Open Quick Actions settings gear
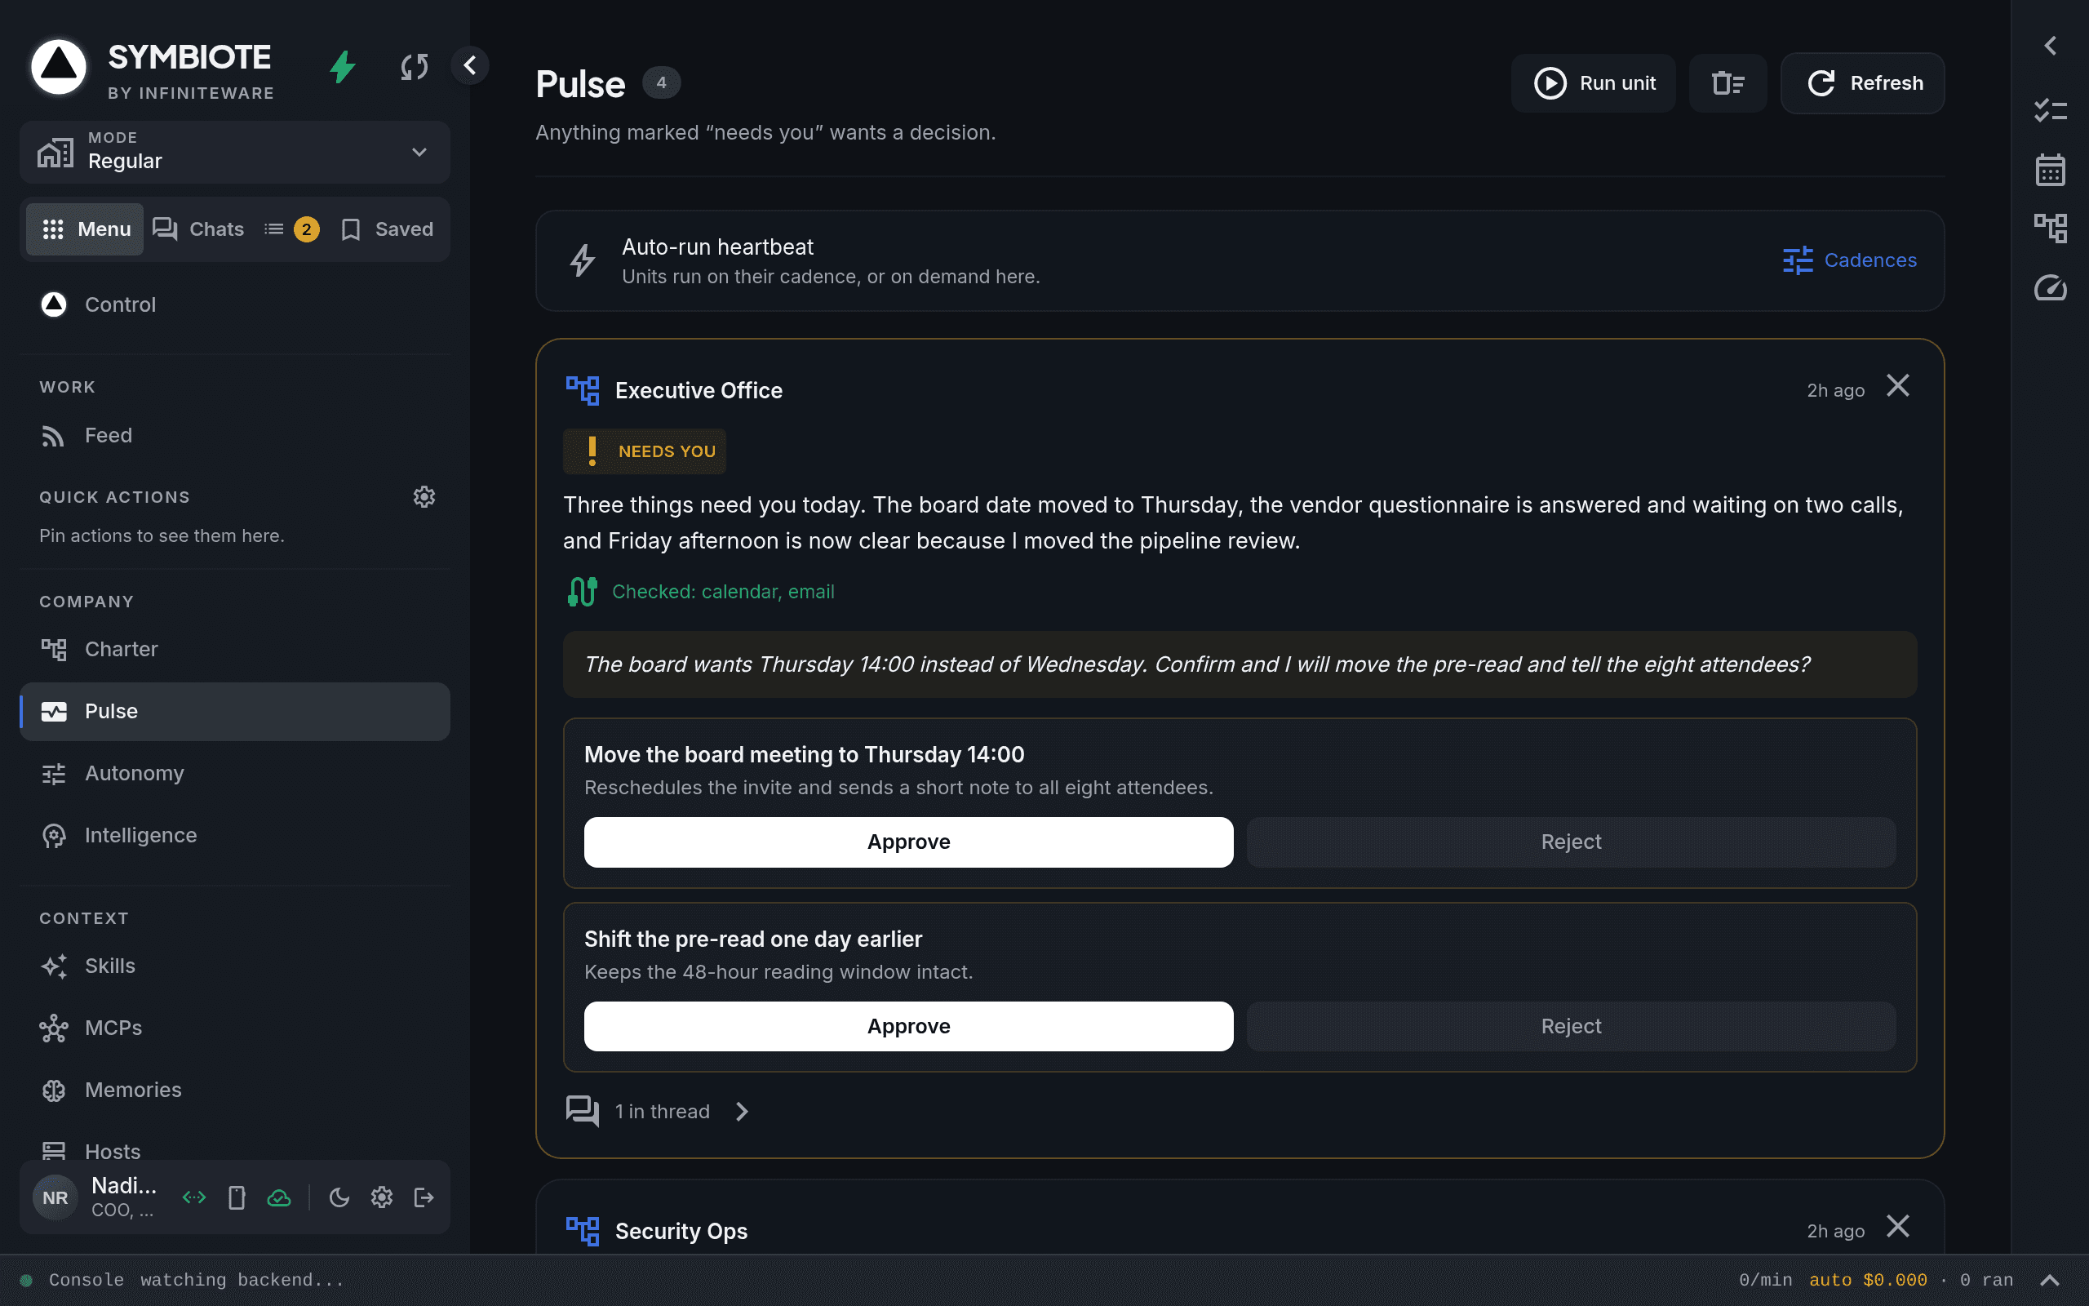The height and width of the screenshot is (1306, 2089). click(x=424, y=496)
